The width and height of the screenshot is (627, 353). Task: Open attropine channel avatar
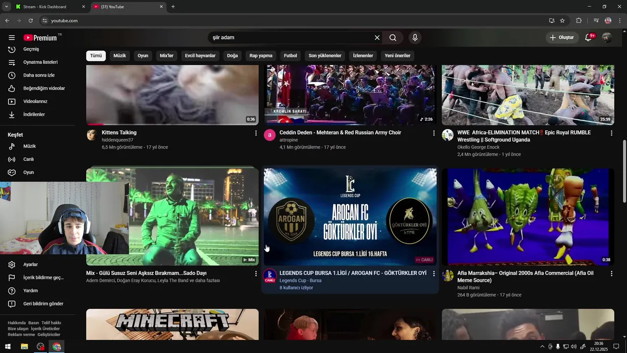pos(269,135)
